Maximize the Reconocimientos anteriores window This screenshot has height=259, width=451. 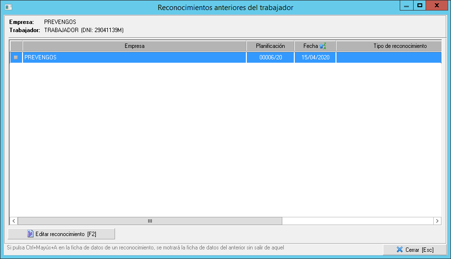point(420,6)
